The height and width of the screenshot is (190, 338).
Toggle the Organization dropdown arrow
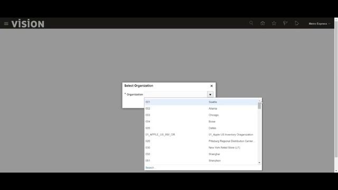(x=210, y=94)
